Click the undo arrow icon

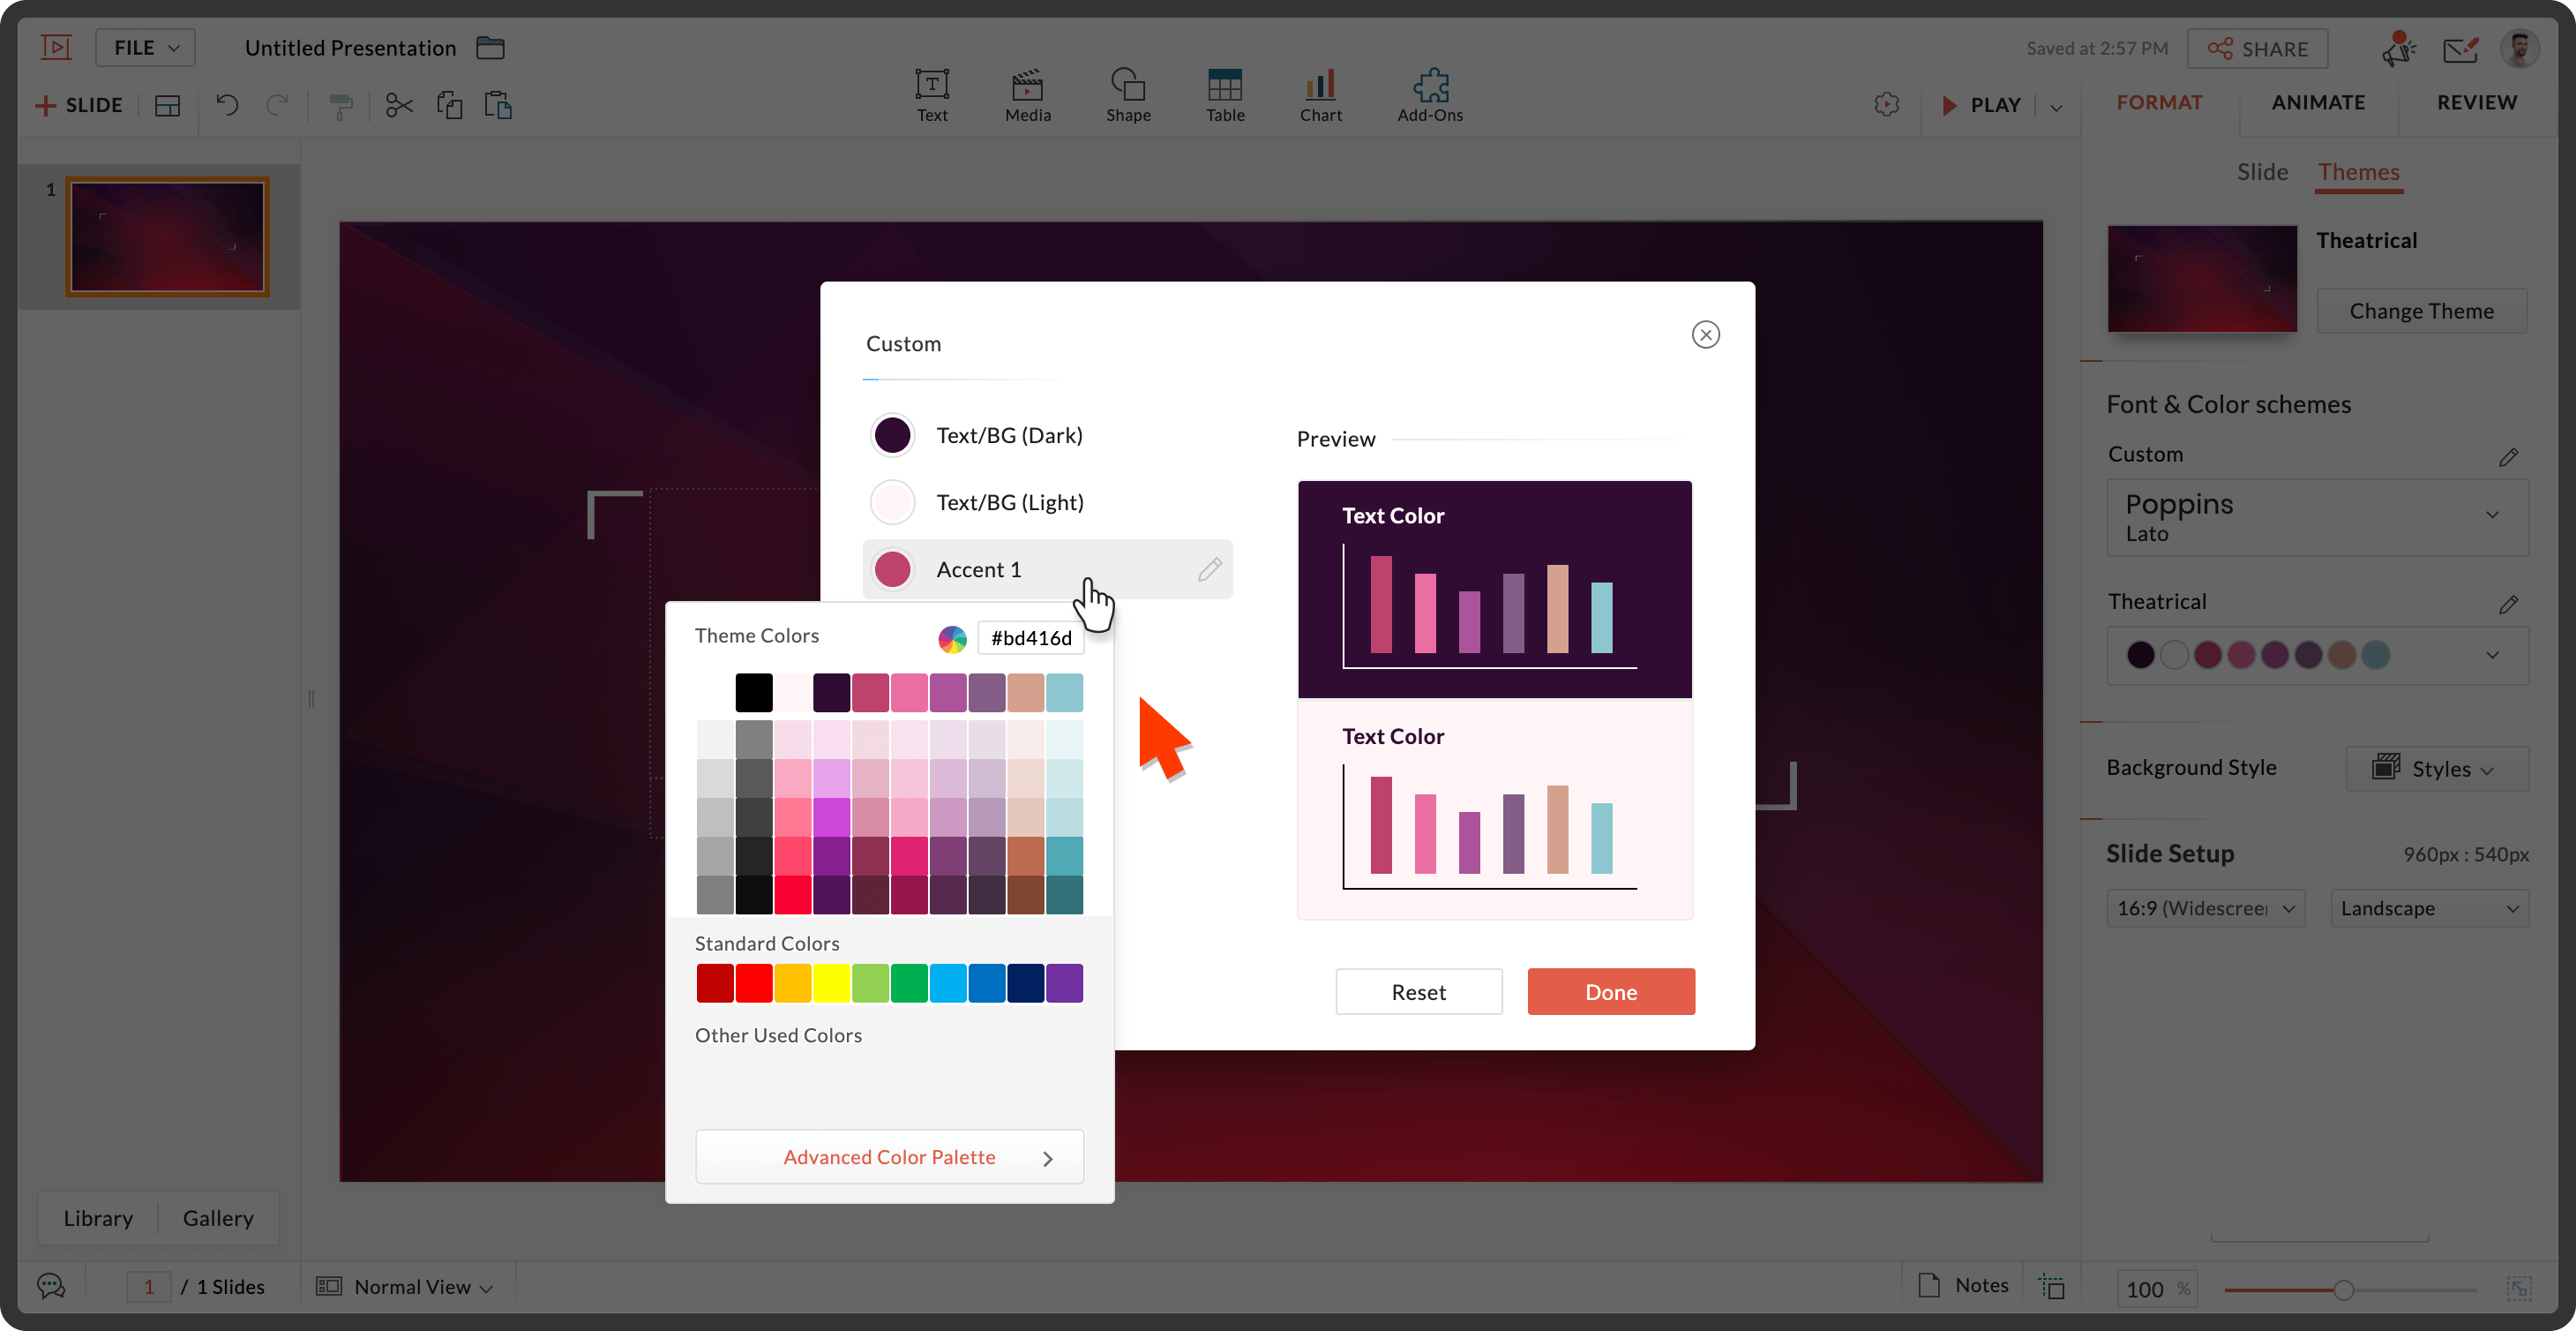coord(227,105)
